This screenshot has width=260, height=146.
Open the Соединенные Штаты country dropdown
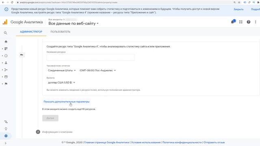coord(62,71)
